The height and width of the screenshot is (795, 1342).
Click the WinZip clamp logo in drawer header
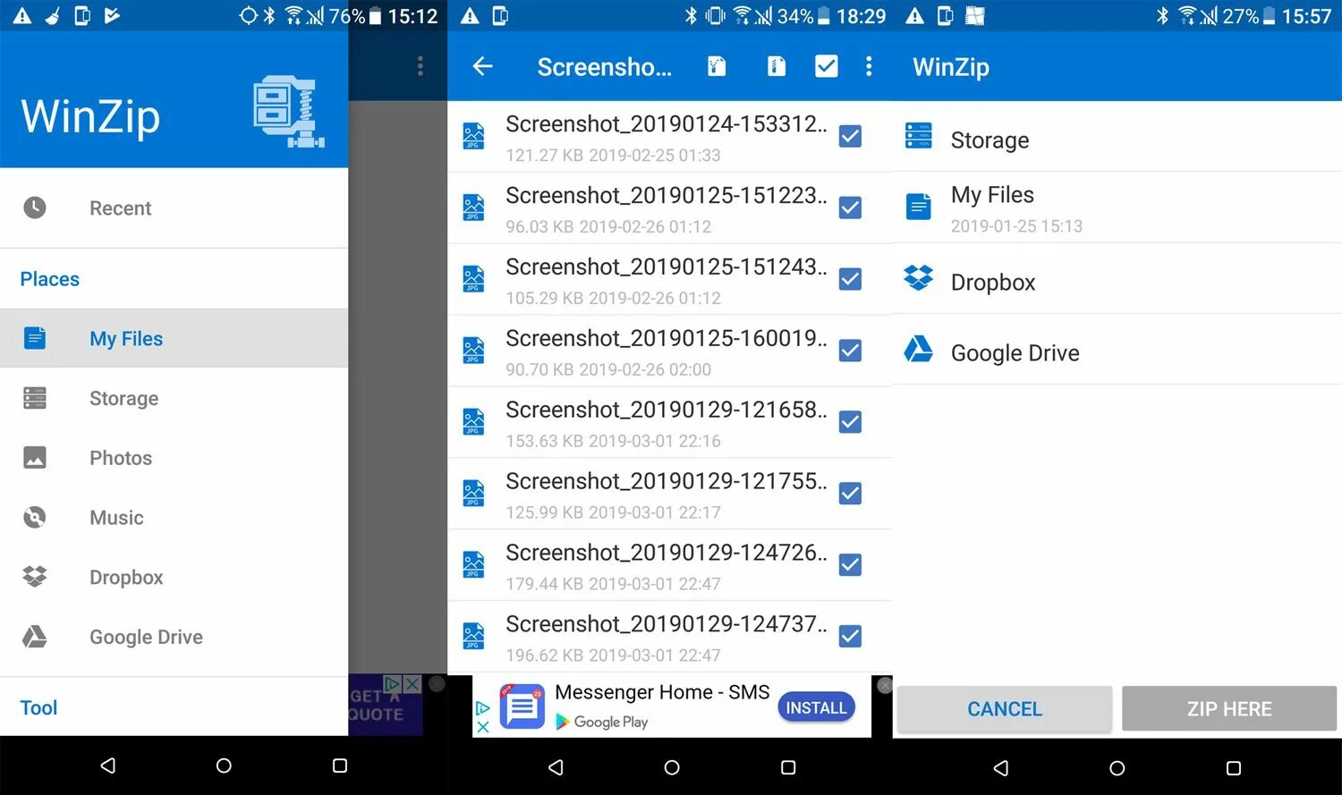288,112
